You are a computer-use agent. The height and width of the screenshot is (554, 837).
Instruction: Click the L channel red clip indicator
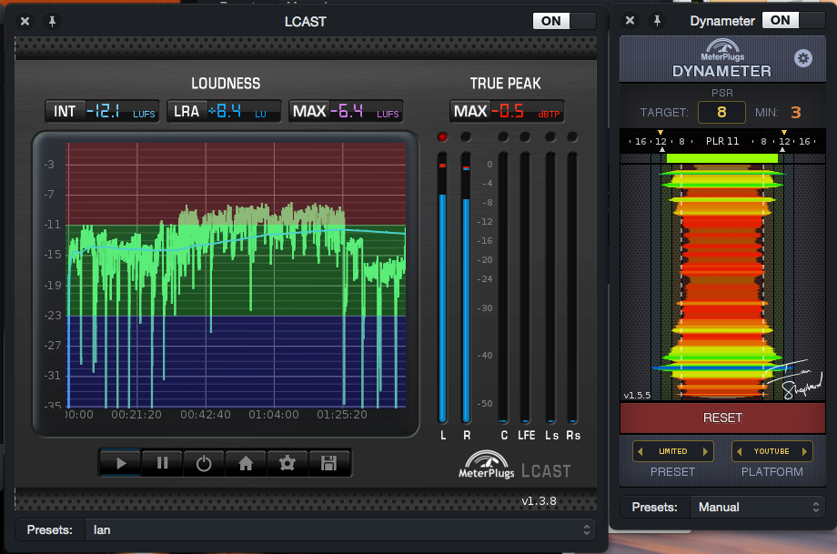(x=442, y=137)
